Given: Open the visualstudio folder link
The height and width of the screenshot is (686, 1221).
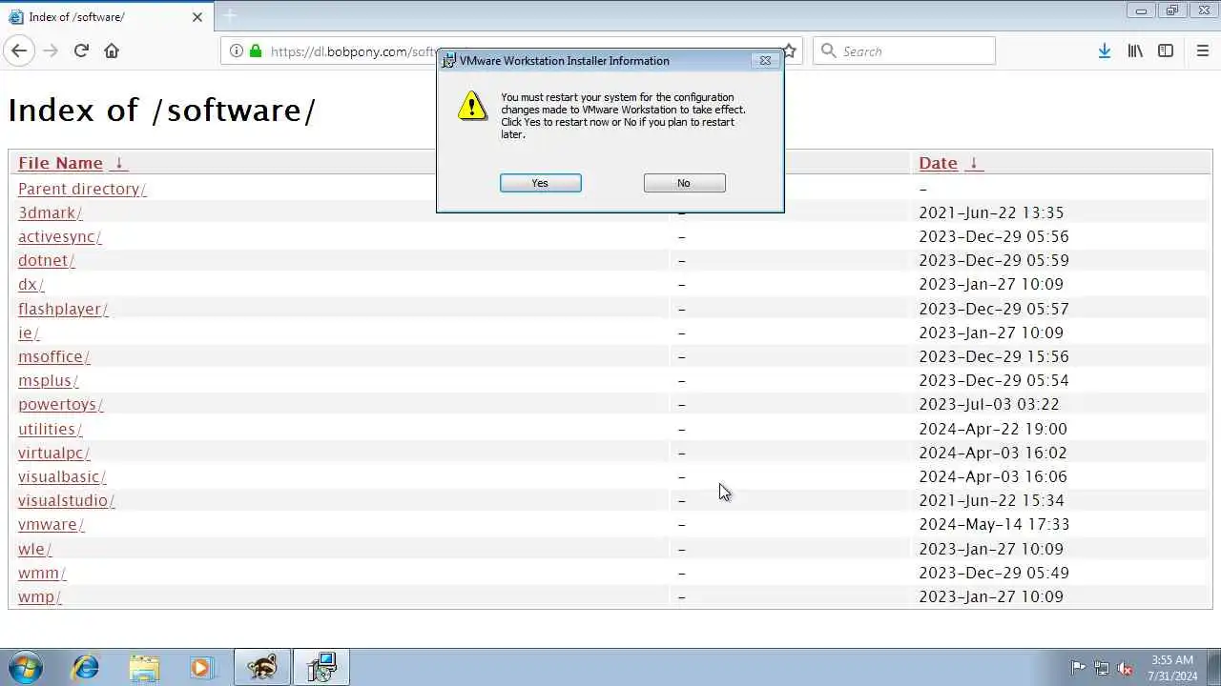Looking at the screenshot, I should [x=66, y=500].
